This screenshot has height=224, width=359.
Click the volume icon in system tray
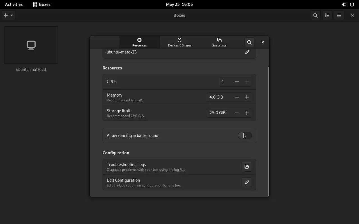(344, 4)
